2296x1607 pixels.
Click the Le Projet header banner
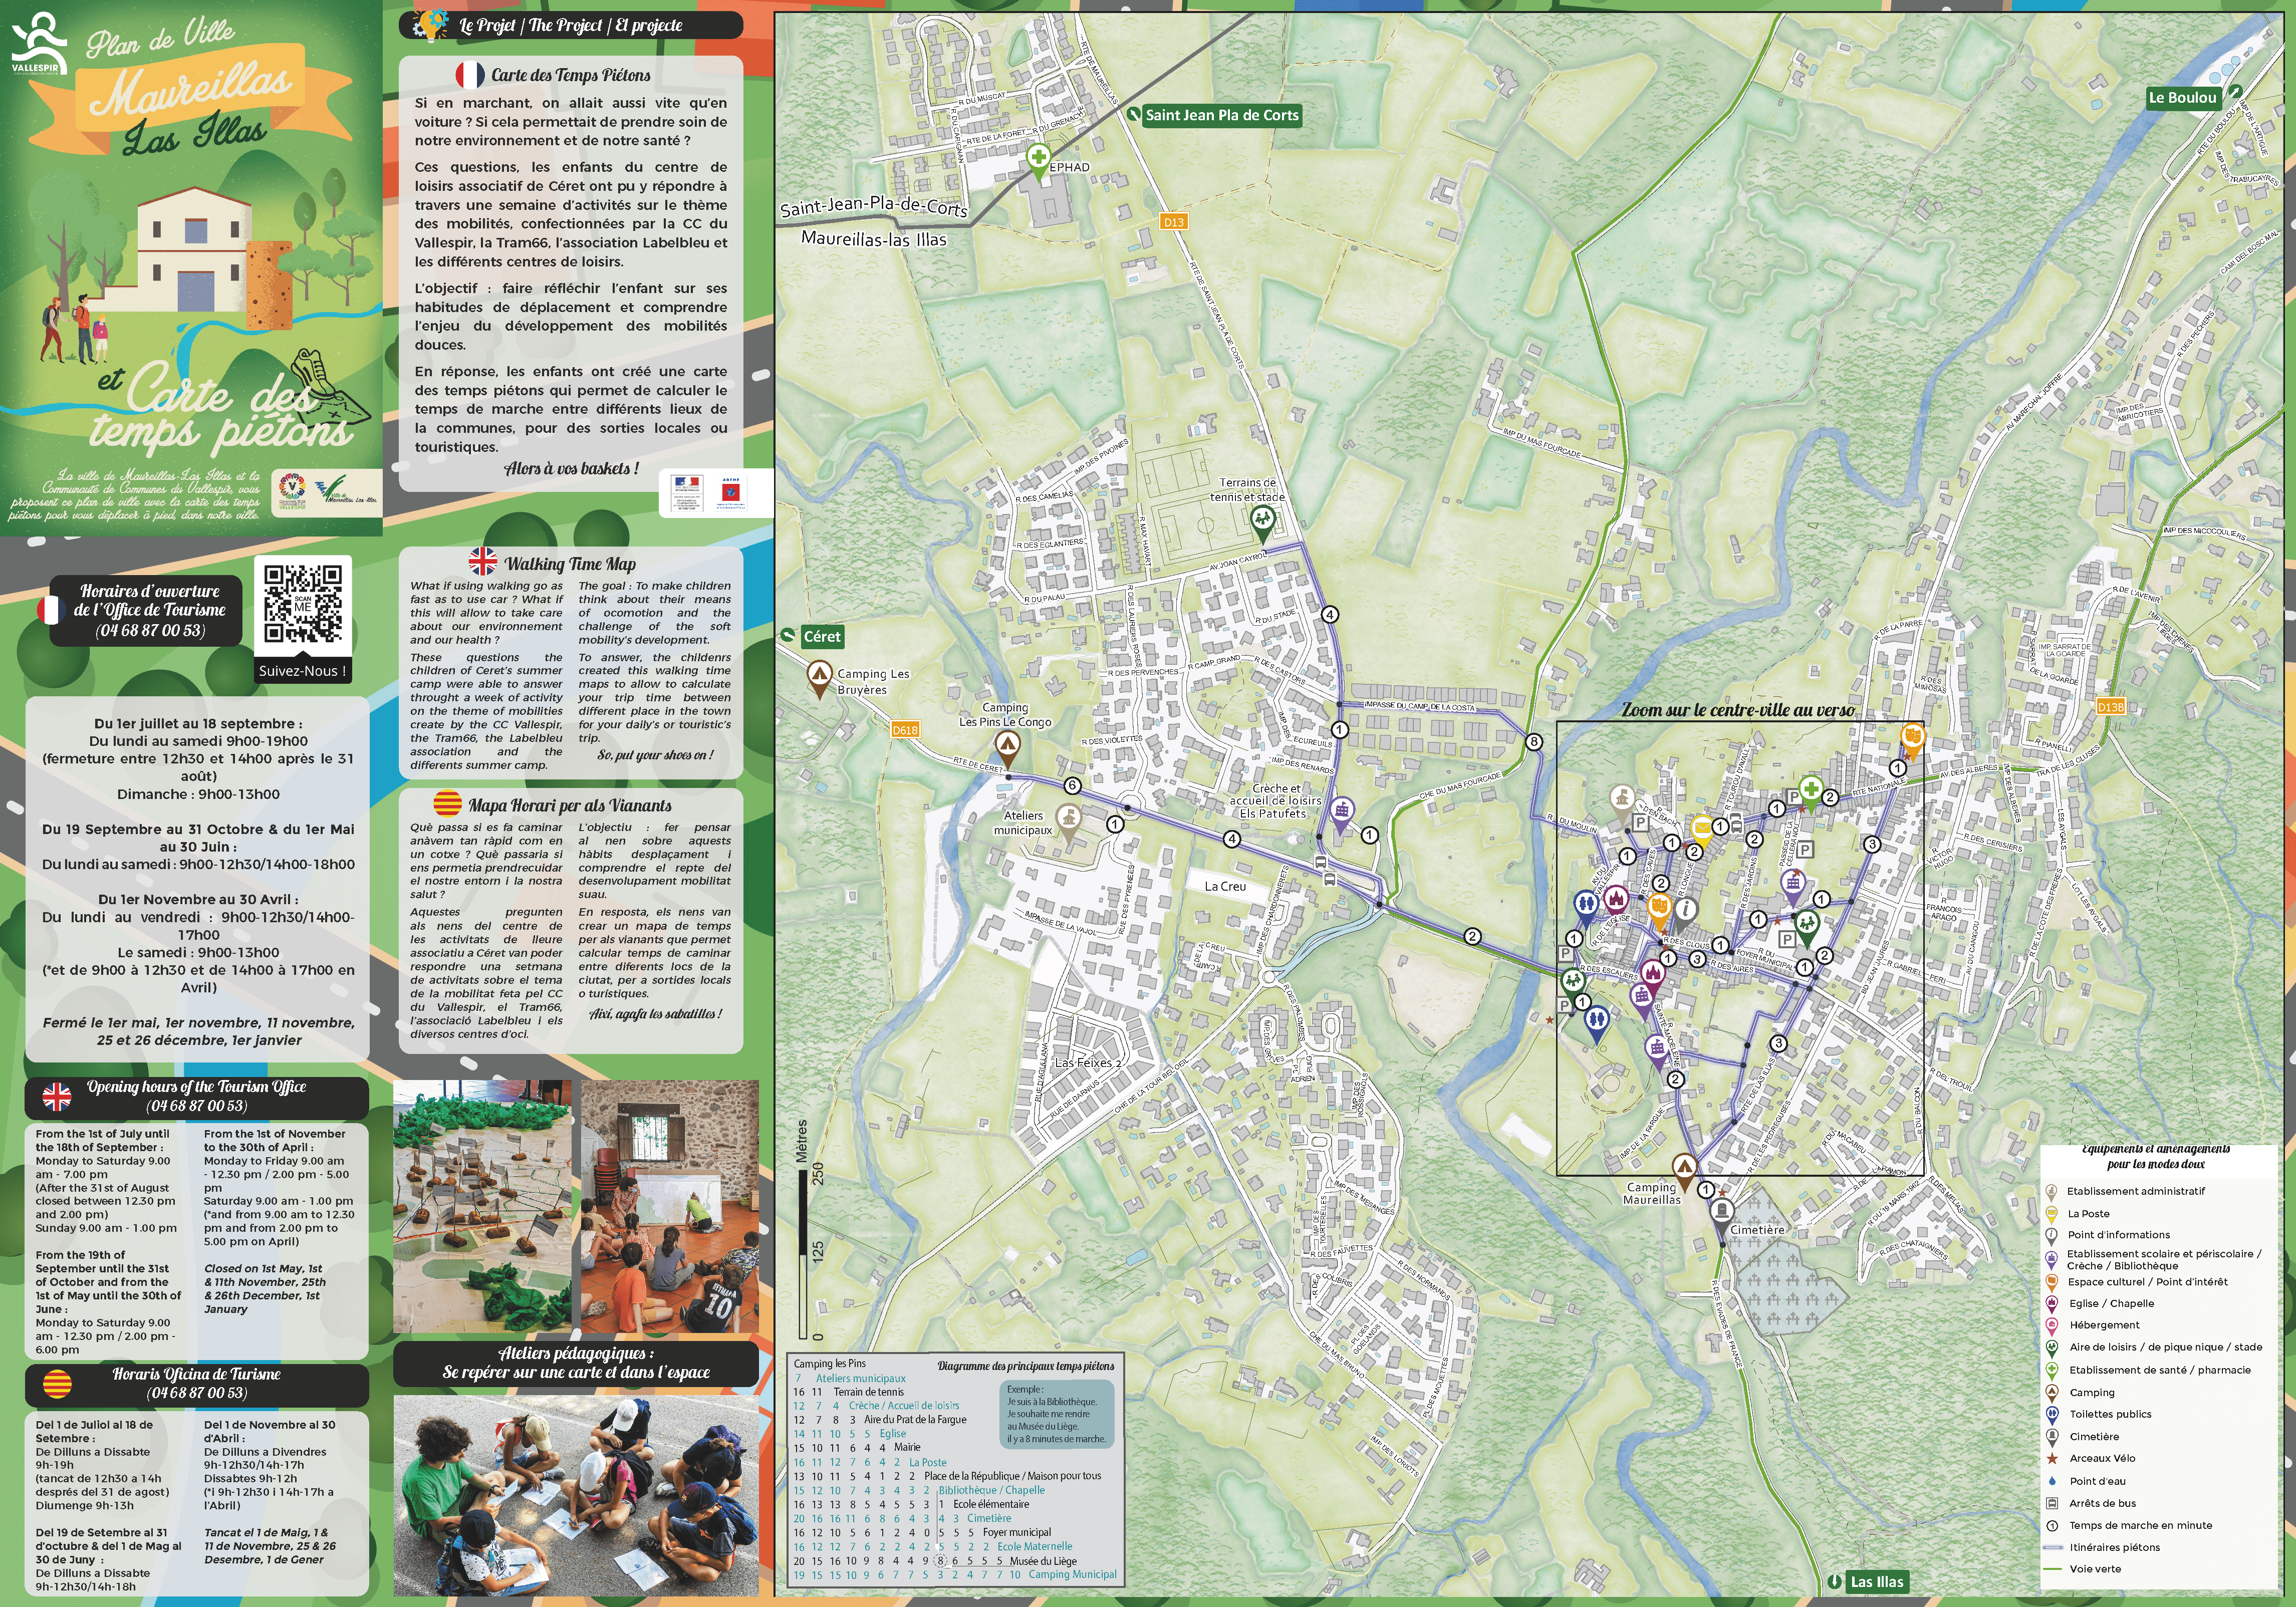[571, 25]
